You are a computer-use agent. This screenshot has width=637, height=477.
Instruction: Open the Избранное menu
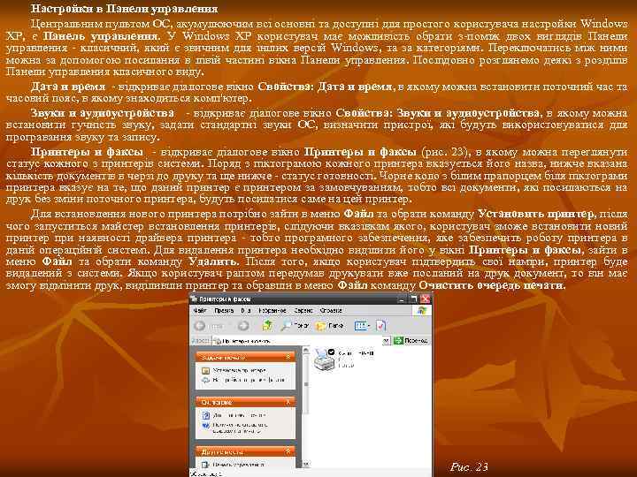point(272,310)
